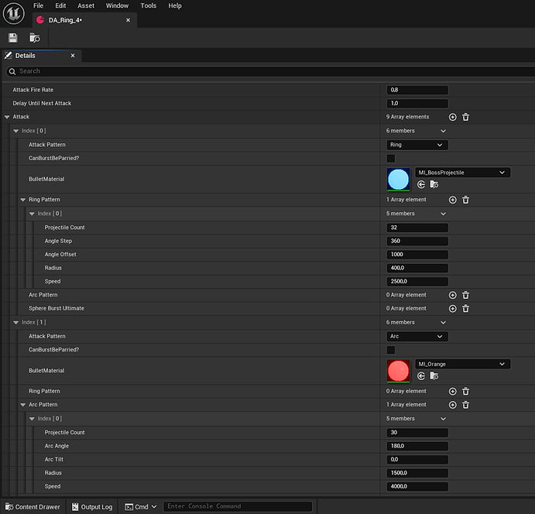Toggle CanBurstBeParried for Ring attack
This screenshot has width=535, height=514.
tap(391, 158)
